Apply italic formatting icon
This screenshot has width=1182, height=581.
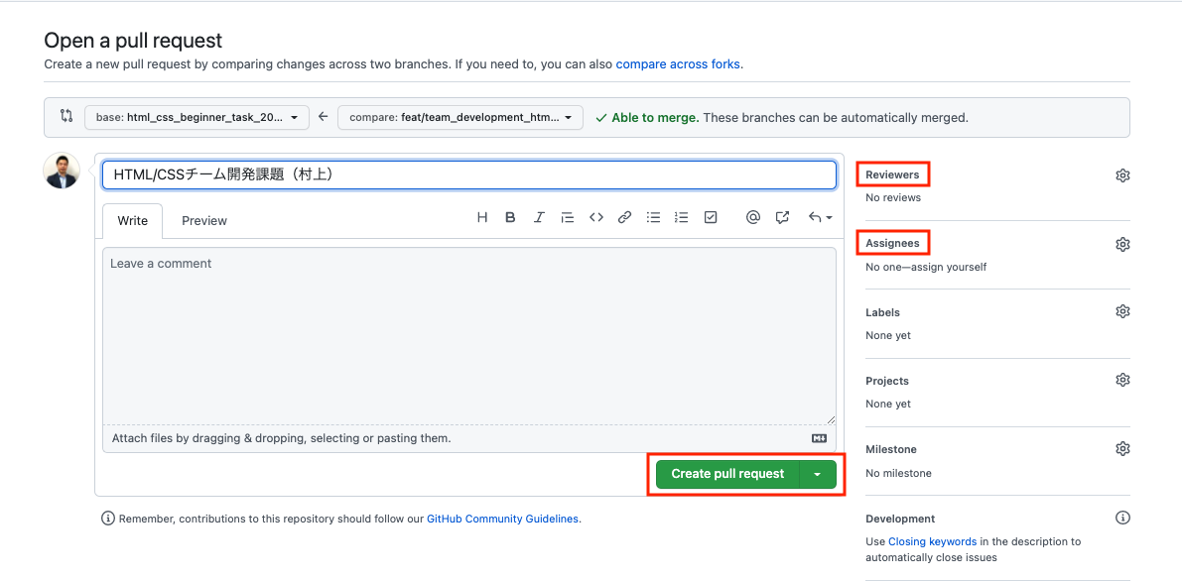click(539, 218)
